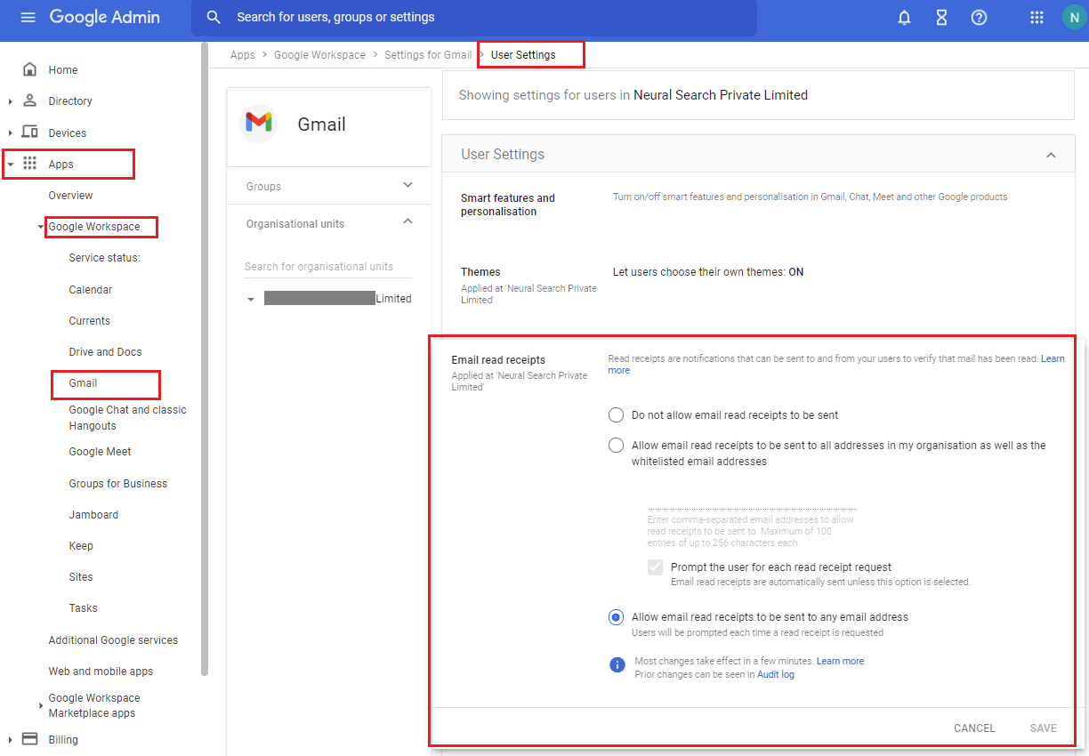Click the Apps breadcrumb link
1089x756 pixels.
tap(242, 55)
